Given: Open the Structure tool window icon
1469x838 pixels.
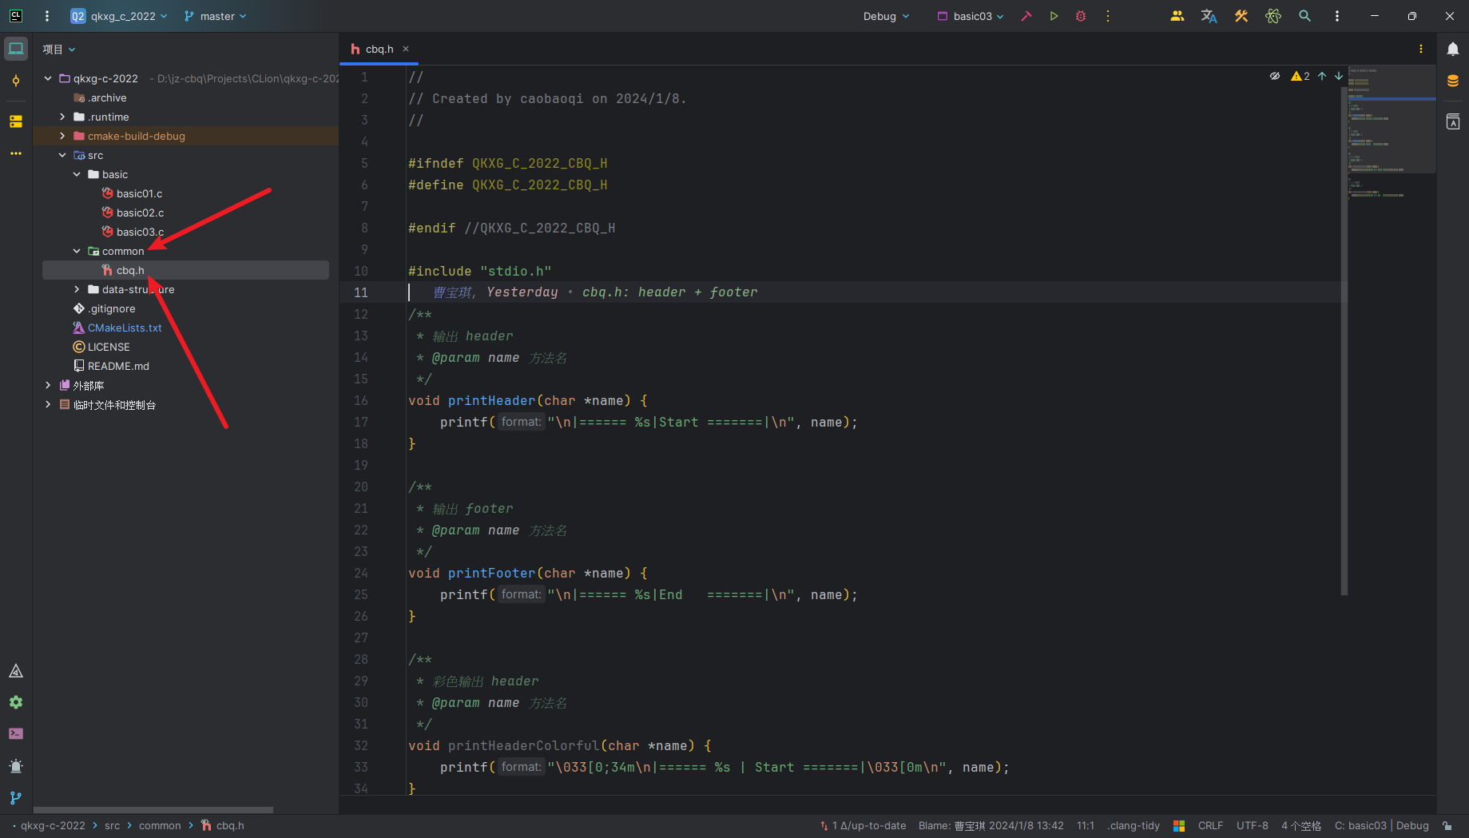Looking at the screenshot, I should click(16, 121).
